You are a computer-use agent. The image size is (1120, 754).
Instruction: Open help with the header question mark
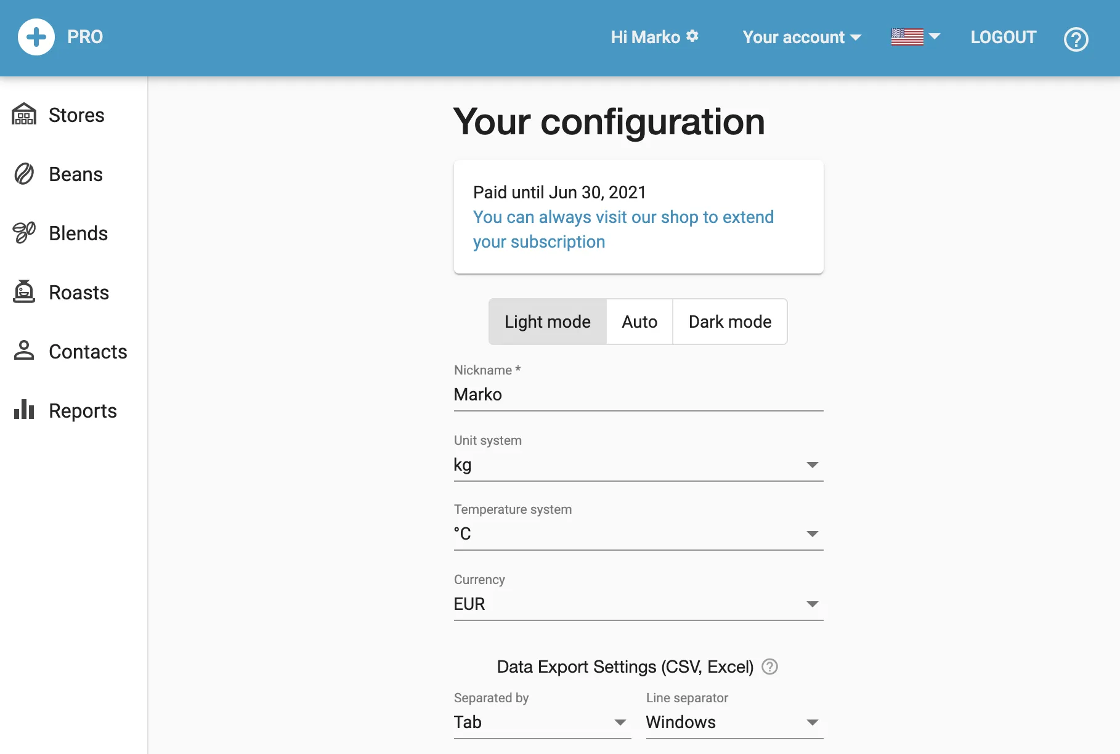pos(1076,39)
